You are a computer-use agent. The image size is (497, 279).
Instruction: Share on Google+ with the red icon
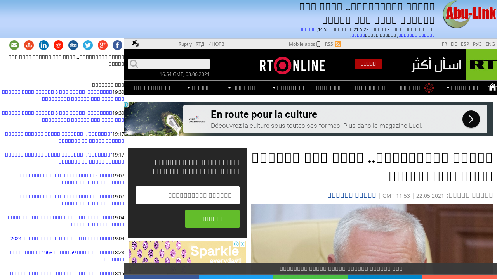[x=103, y=45]
